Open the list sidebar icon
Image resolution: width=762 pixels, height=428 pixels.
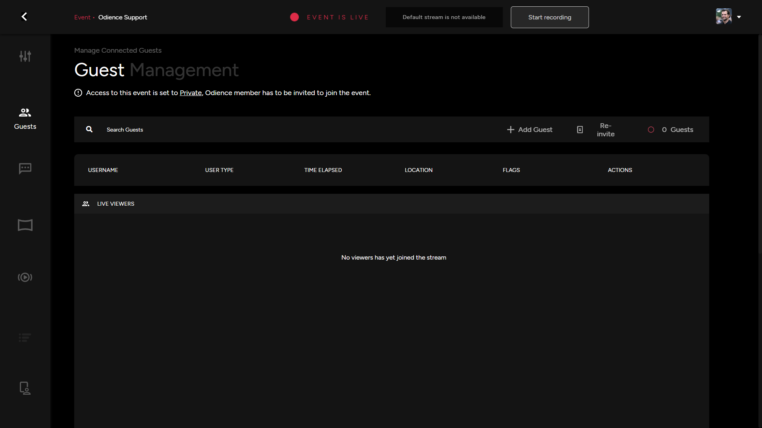coord(25,338)
